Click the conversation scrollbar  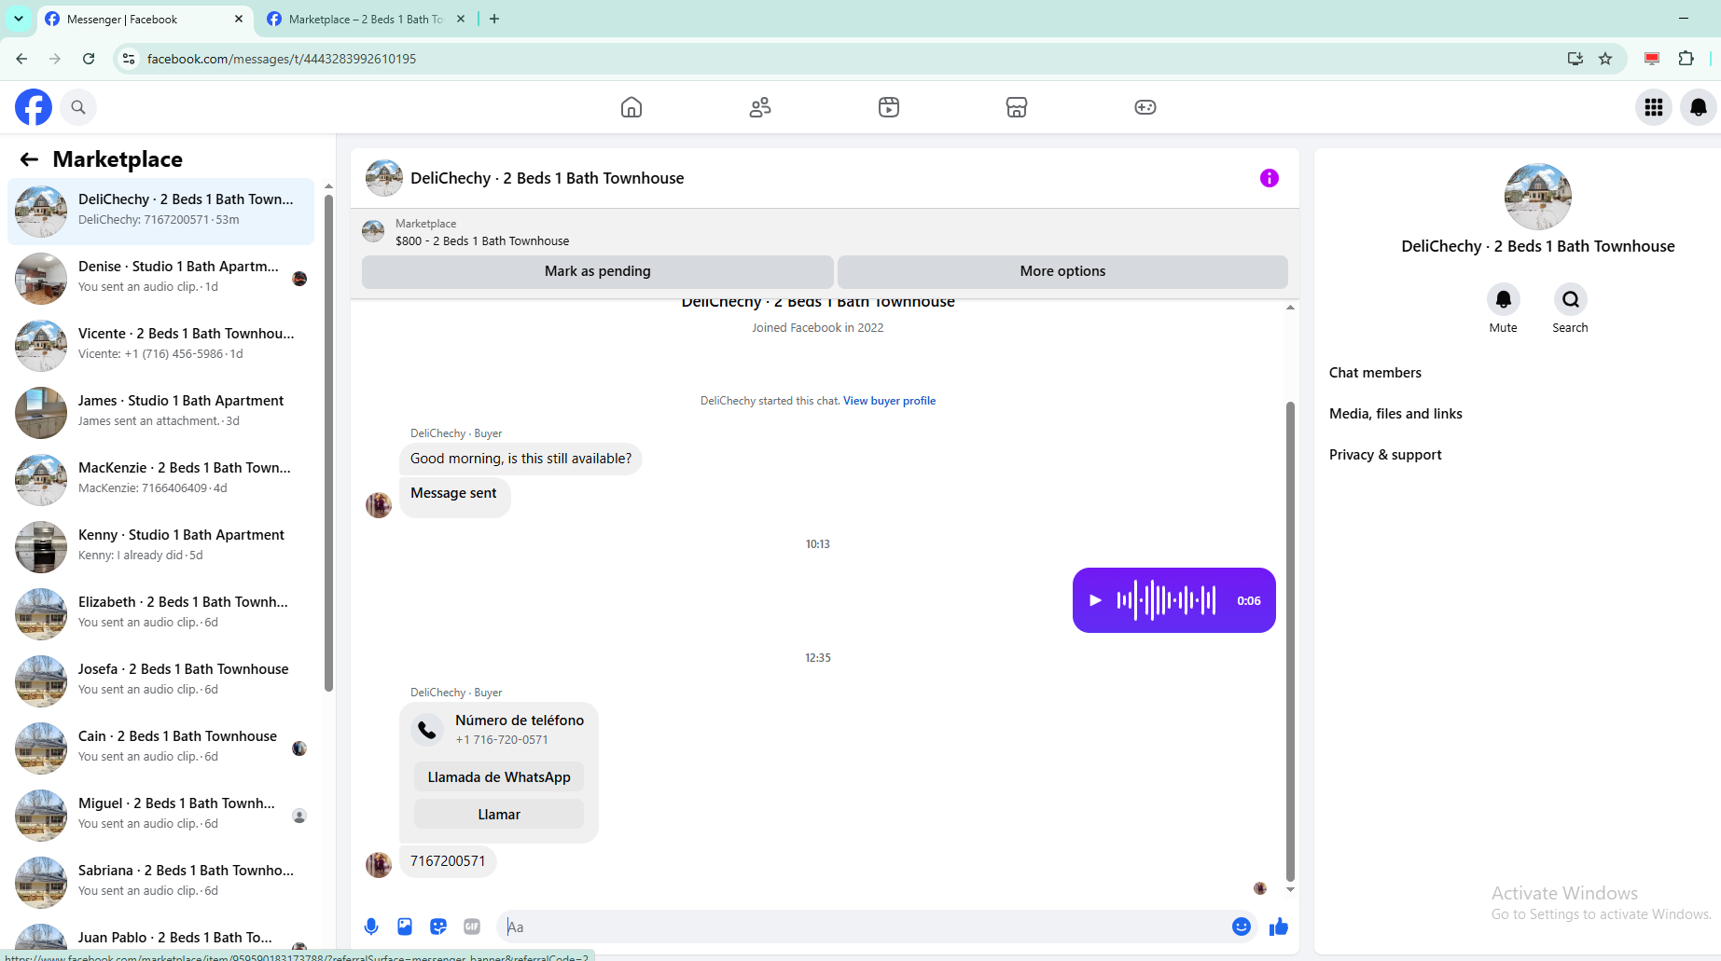1290,641
